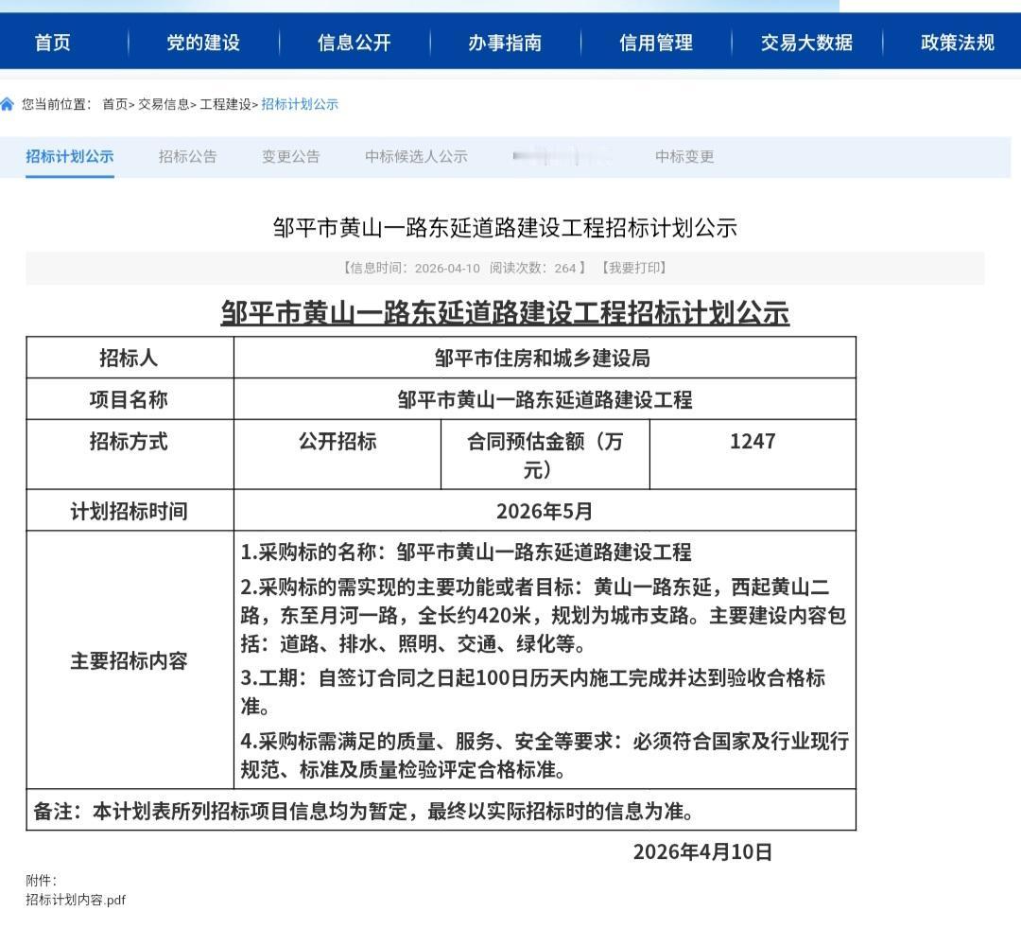This screenshot has height=946, width=1021.
Task: Click the 您当前位置 label
Action: click(x=57, y=104)
